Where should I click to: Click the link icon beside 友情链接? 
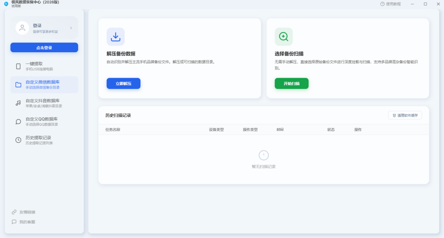(x=14, y=212)
